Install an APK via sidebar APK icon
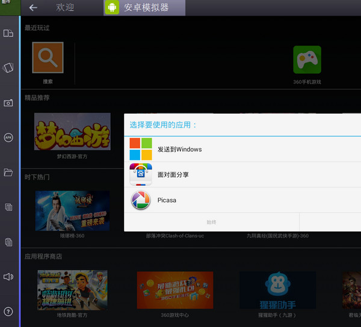Viewport: 361px width, 327px height. [8, 138]
